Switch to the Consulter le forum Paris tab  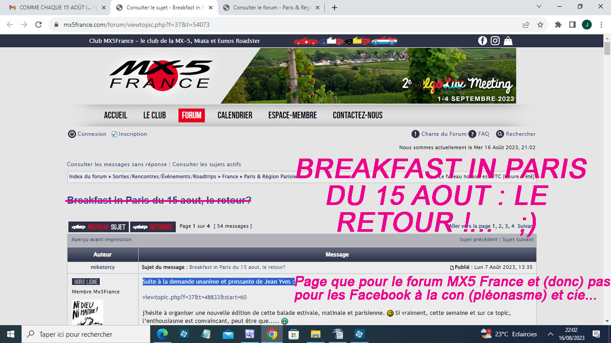point(272,8)
